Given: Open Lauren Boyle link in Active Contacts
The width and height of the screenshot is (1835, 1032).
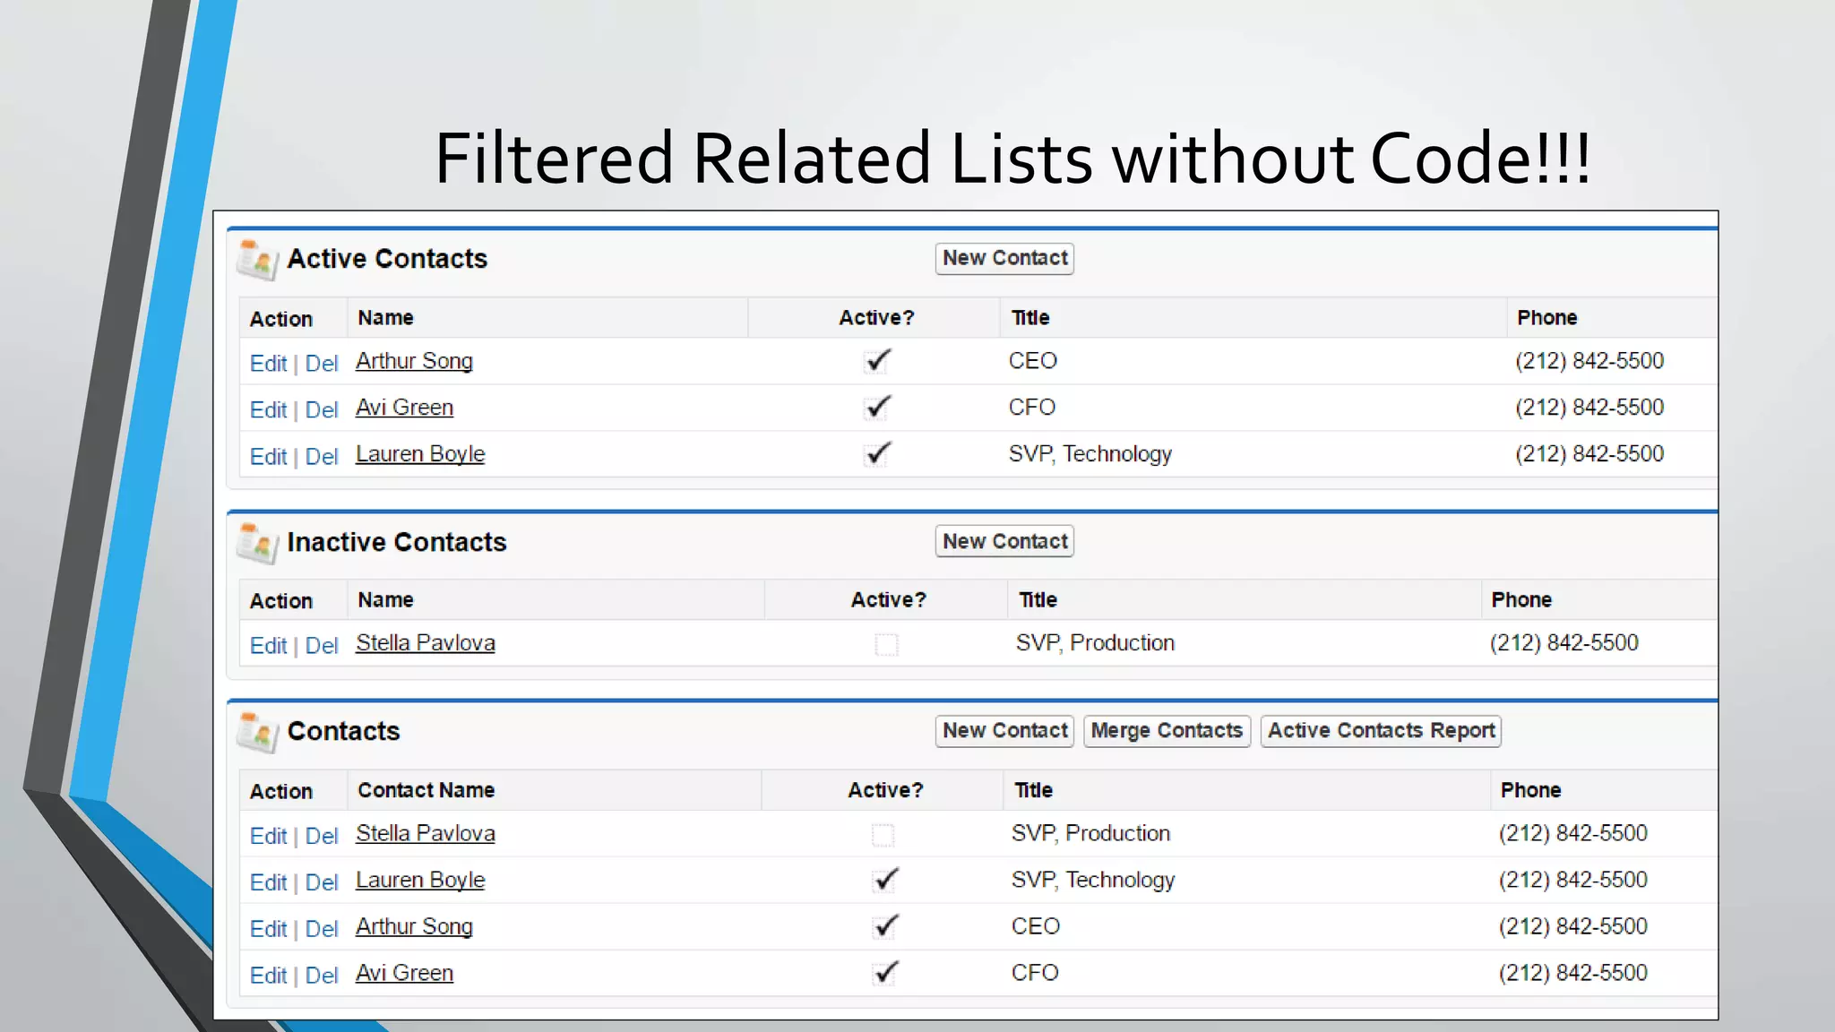Looking at the screenshot, I should click(420, 454).
